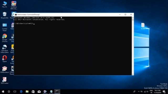Open the ENG IN language indicator

coord(151,92)
